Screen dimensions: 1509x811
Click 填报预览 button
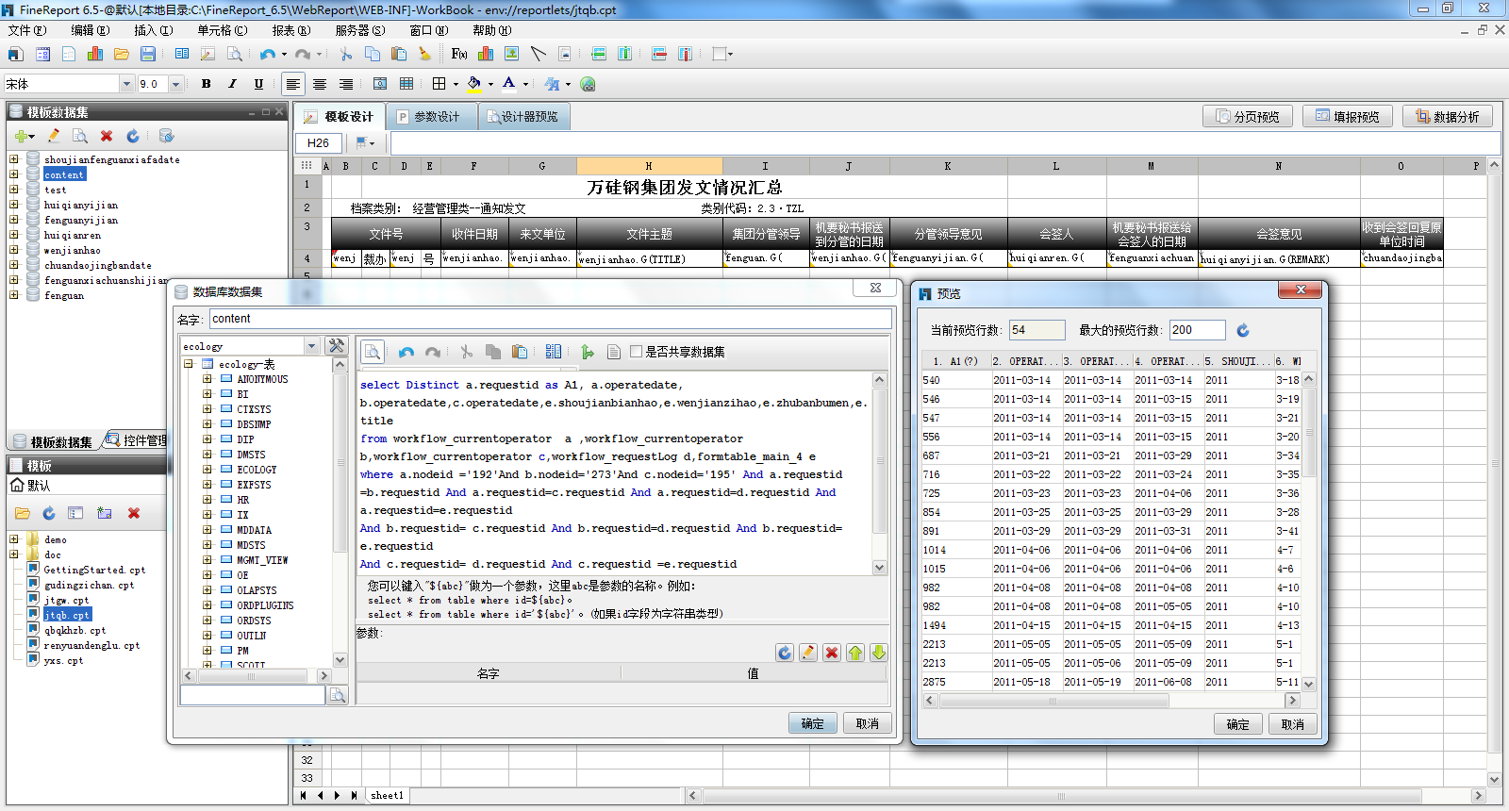[1348, 116]
